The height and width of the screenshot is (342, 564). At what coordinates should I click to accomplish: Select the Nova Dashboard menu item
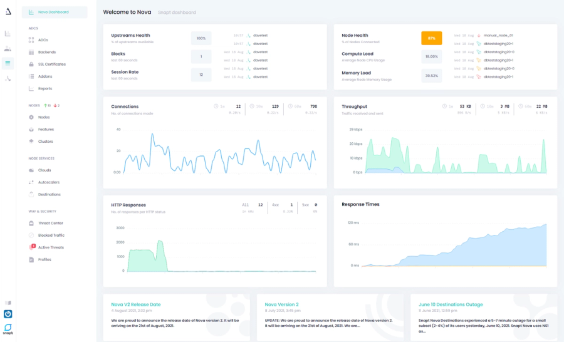(x=55, y=13)
